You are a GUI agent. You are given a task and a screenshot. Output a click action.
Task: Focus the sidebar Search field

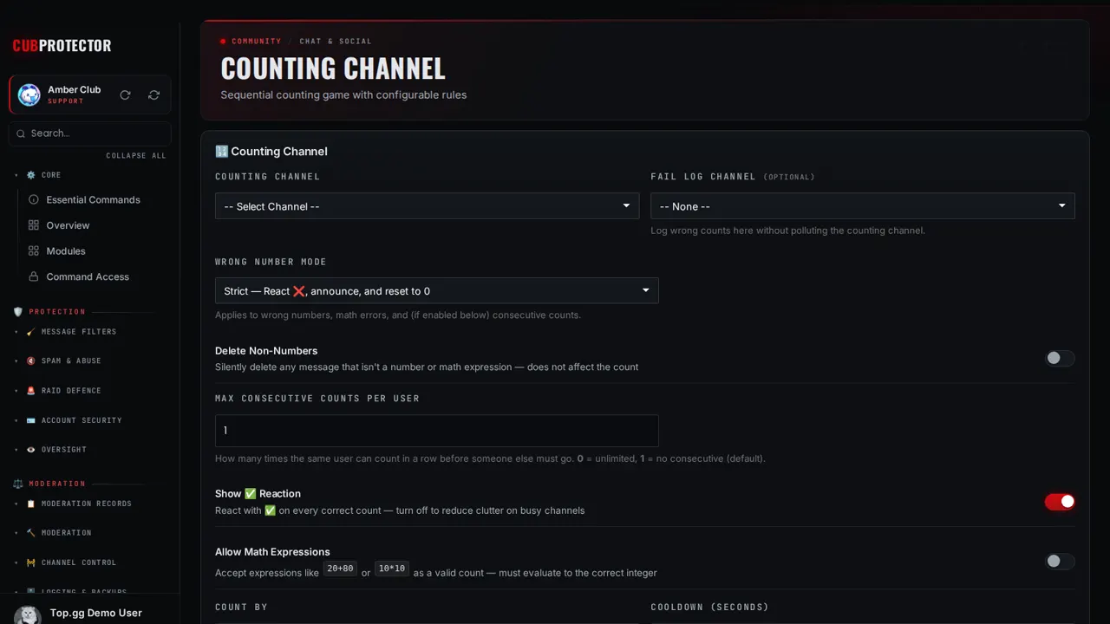coord(90,133)
